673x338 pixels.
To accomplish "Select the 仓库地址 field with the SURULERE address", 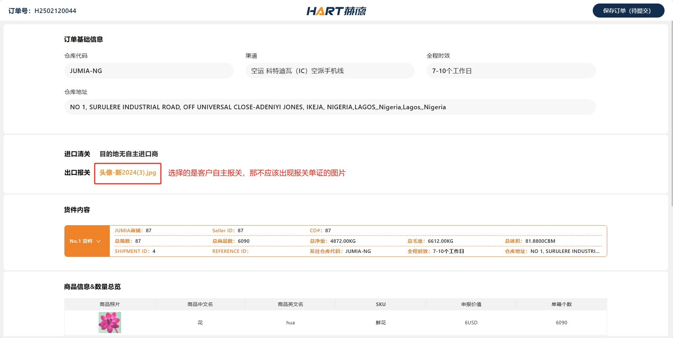I will point(329,107).
